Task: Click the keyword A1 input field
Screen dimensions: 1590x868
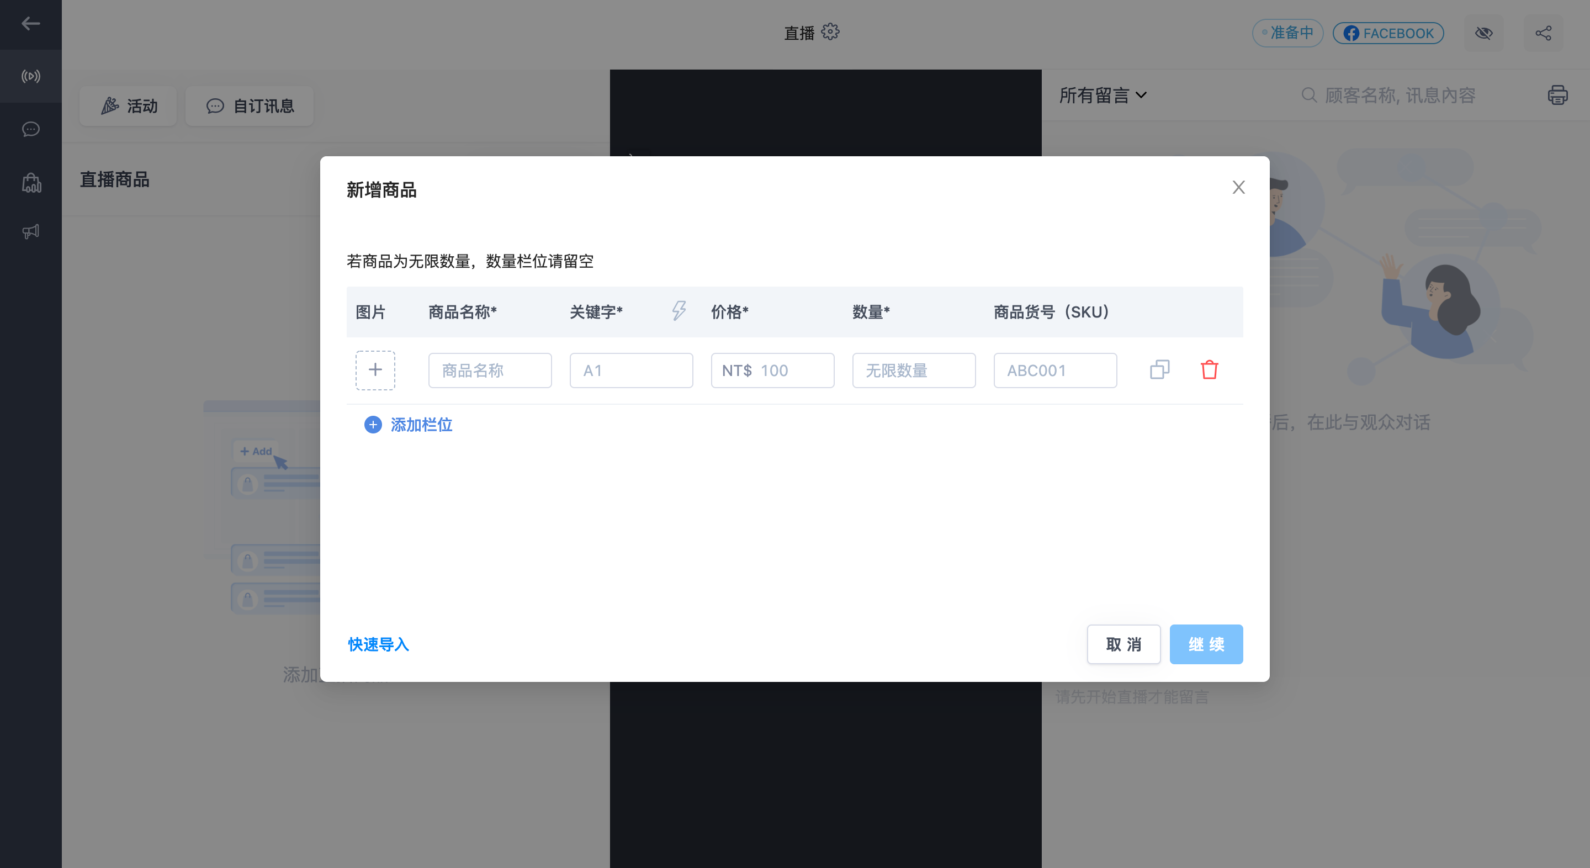Action: click(632, 371)
